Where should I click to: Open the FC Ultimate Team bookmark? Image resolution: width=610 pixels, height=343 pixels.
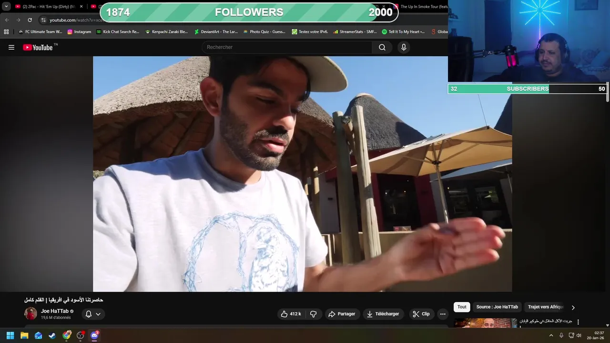point(40,32)
